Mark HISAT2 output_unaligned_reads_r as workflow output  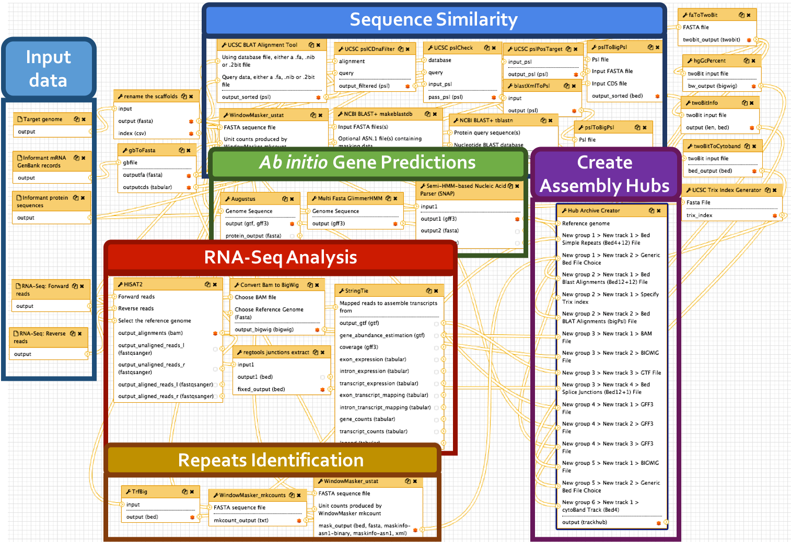pos(215,368)
